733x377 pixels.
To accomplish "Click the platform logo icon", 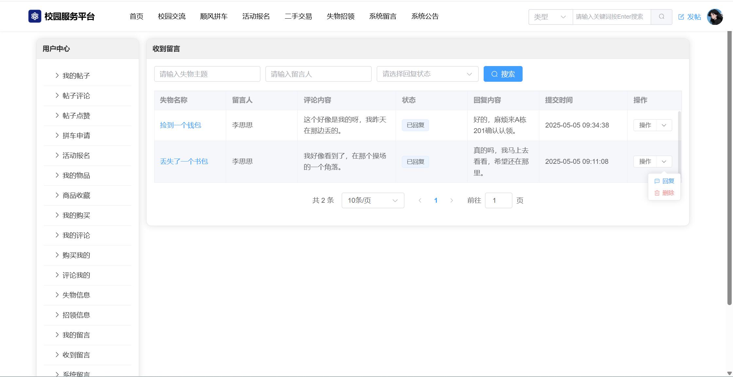I will (35, 16).
